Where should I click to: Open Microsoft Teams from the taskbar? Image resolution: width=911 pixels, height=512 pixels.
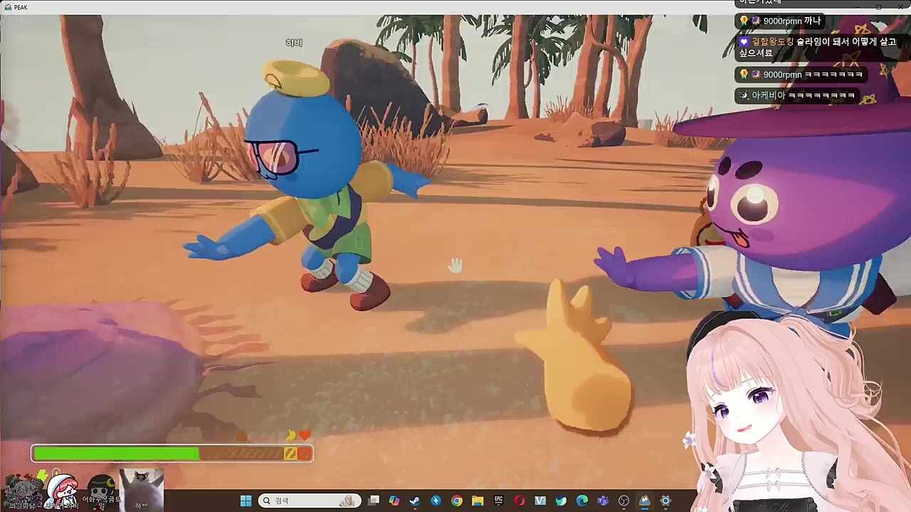[603, 501]
